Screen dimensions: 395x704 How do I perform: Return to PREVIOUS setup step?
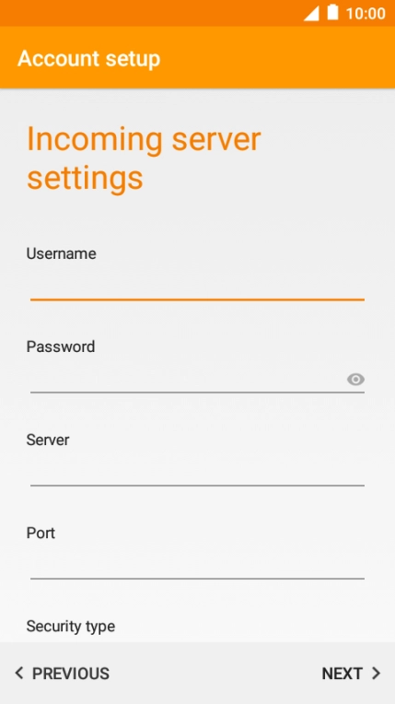pos(62,673)
